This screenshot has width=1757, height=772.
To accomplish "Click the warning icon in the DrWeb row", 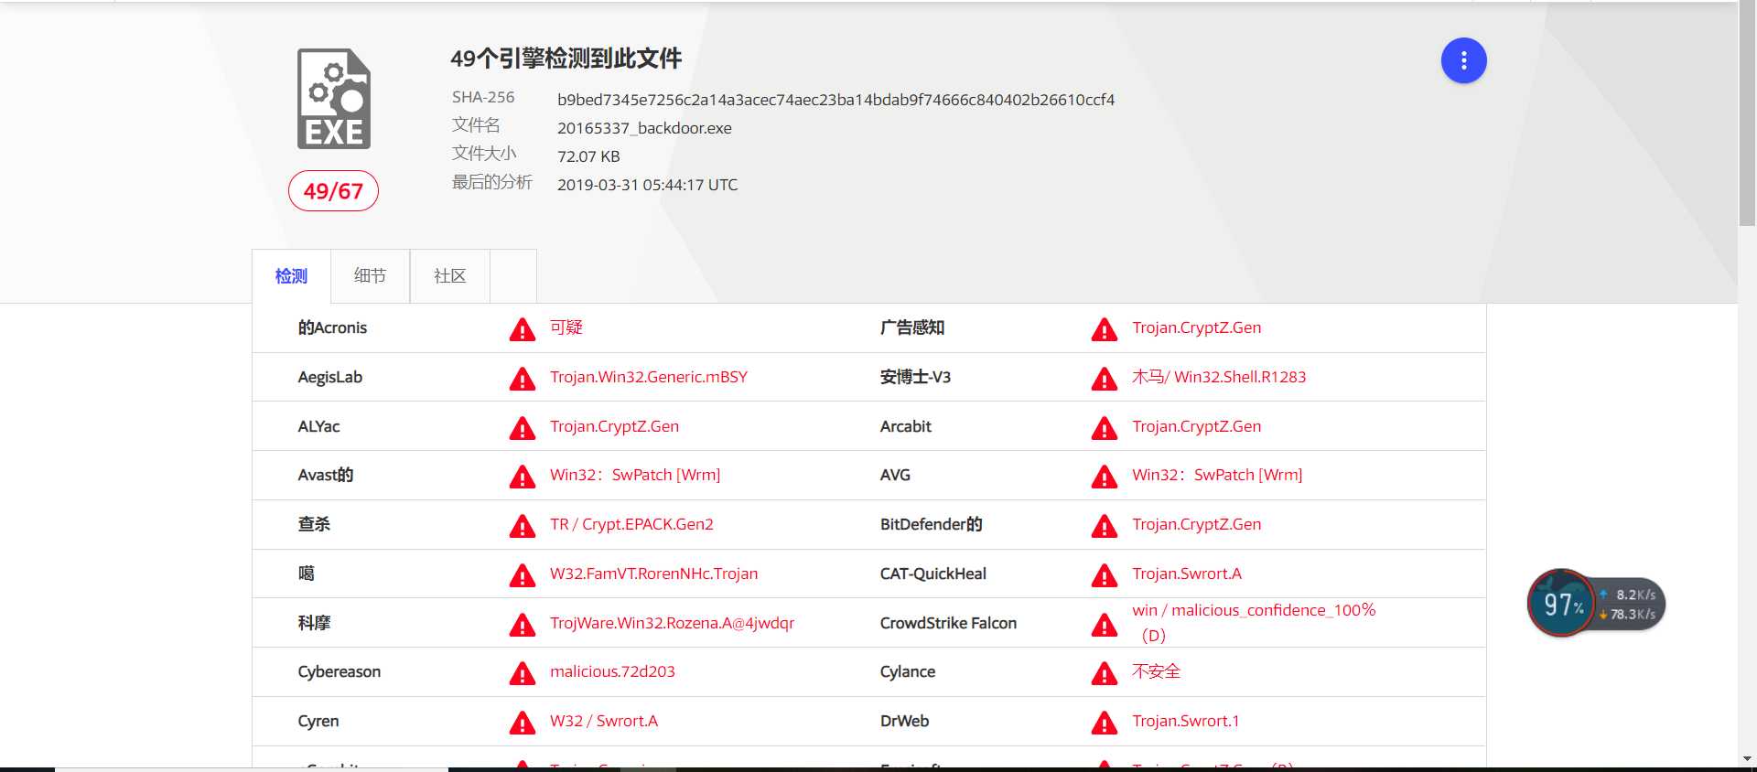I will pyautogui.click(x=1105, y=723).
